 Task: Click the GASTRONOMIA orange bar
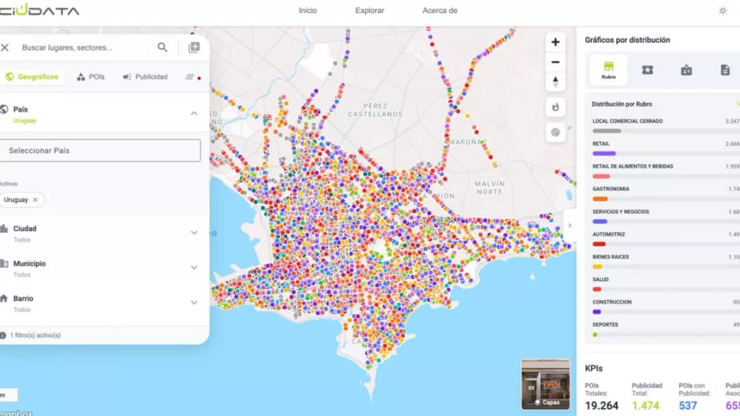[x=600, y=199]
